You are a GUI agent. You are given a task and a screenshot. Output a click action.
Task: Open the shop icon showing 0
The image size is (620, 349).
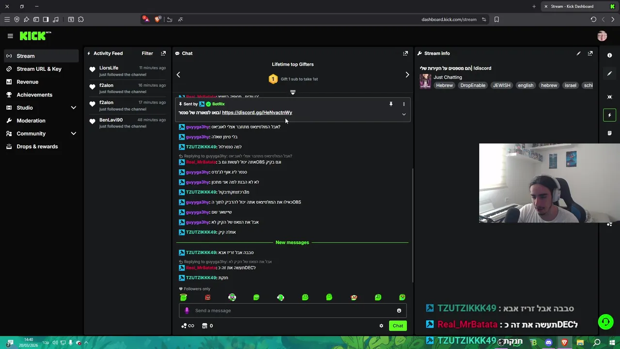coord(207,326)
